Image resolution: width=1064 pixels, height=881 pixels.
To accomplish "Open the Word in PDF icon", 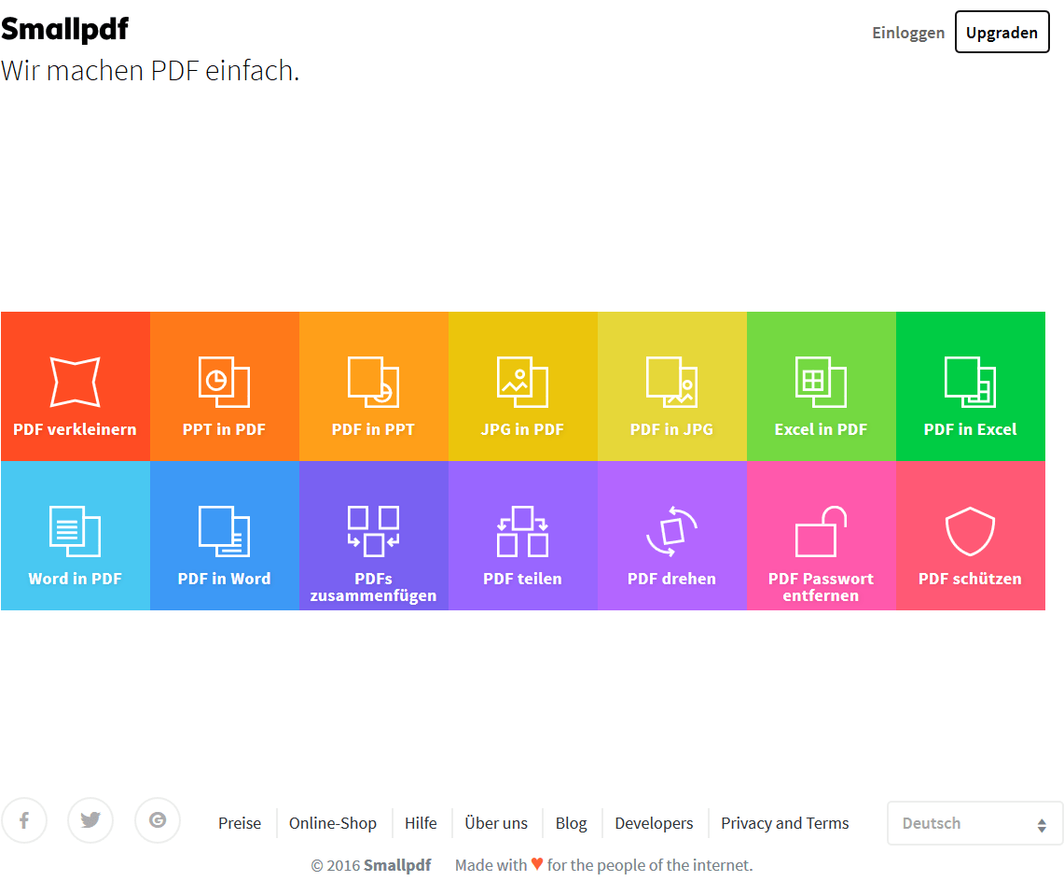I will [76, 531].
